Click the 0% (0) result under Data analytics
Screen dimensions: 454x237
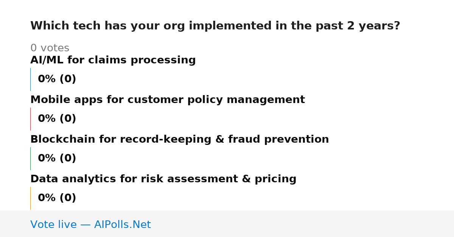pyautogui.click(x=57, y=198)
